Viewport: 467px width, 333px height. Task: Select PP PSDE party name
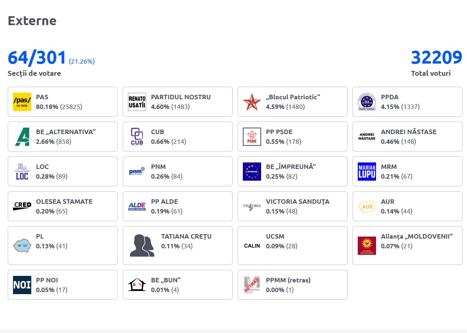[279, 132]
